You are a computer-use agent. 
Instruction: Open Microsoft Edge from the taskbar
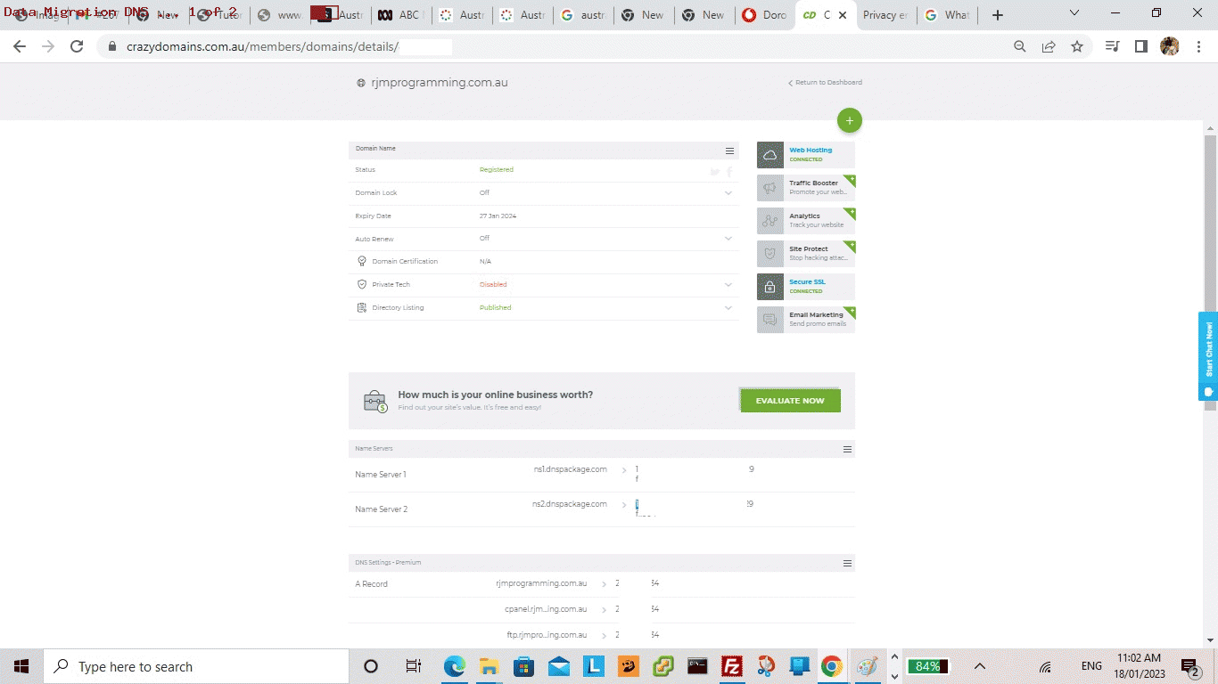click(x=455, y=666)
